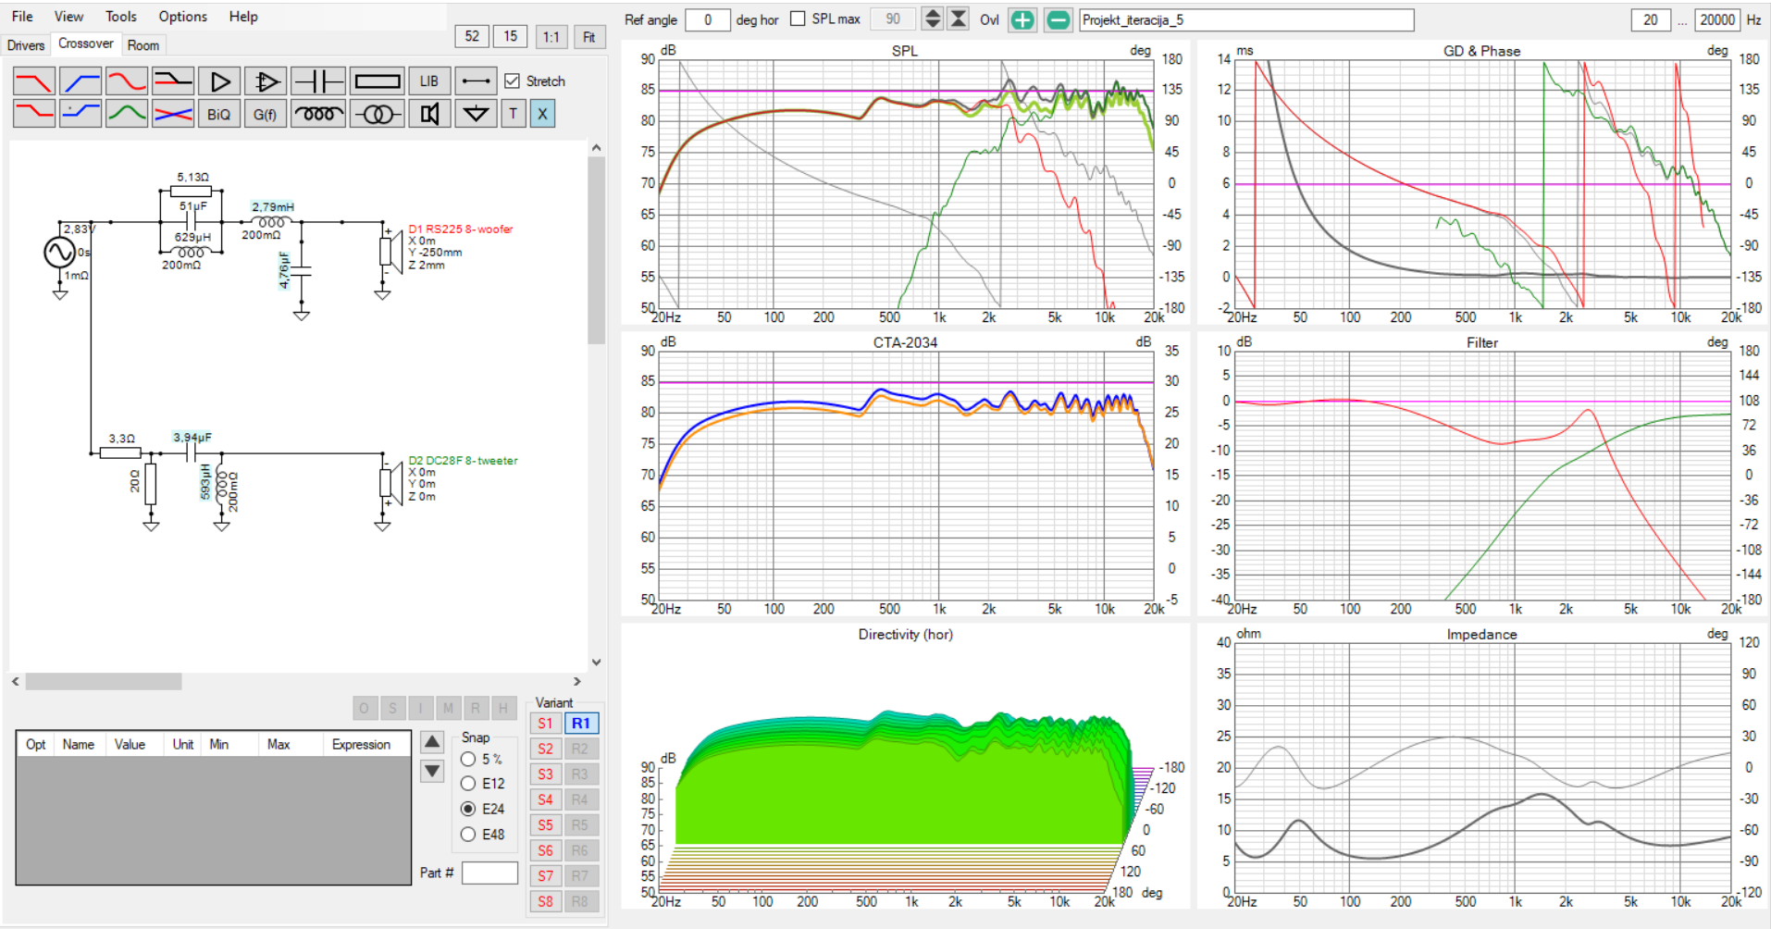Add a red low-pass filter block

34,81
